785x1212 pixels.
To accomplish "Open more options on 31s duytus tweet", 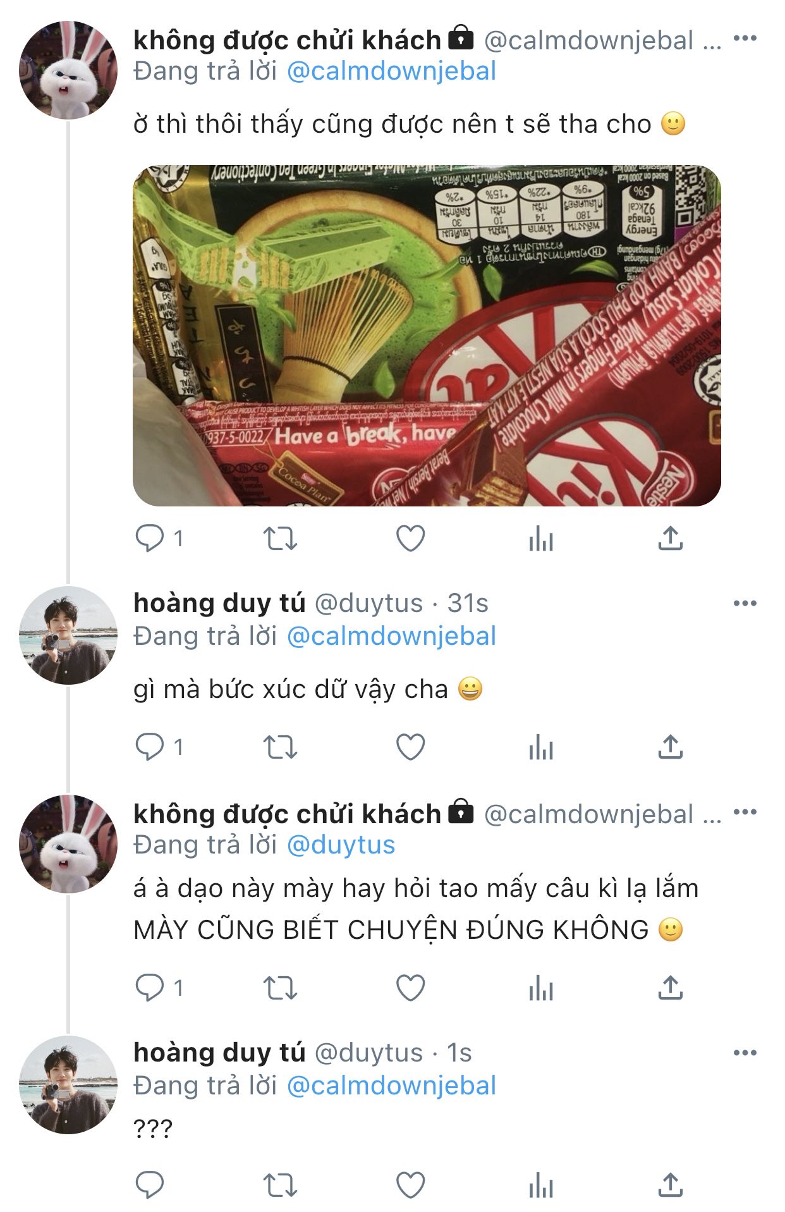I will tap(745, 603).
